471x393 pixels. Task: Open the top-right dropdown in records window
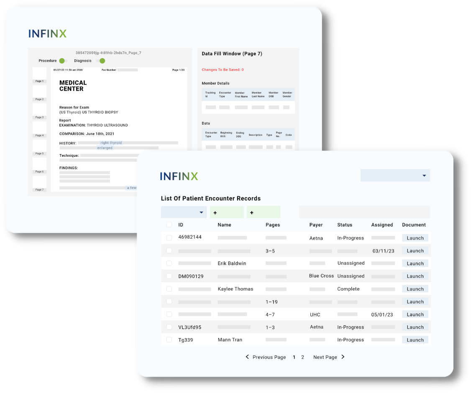pyautogui.click(x=395, y=175)
